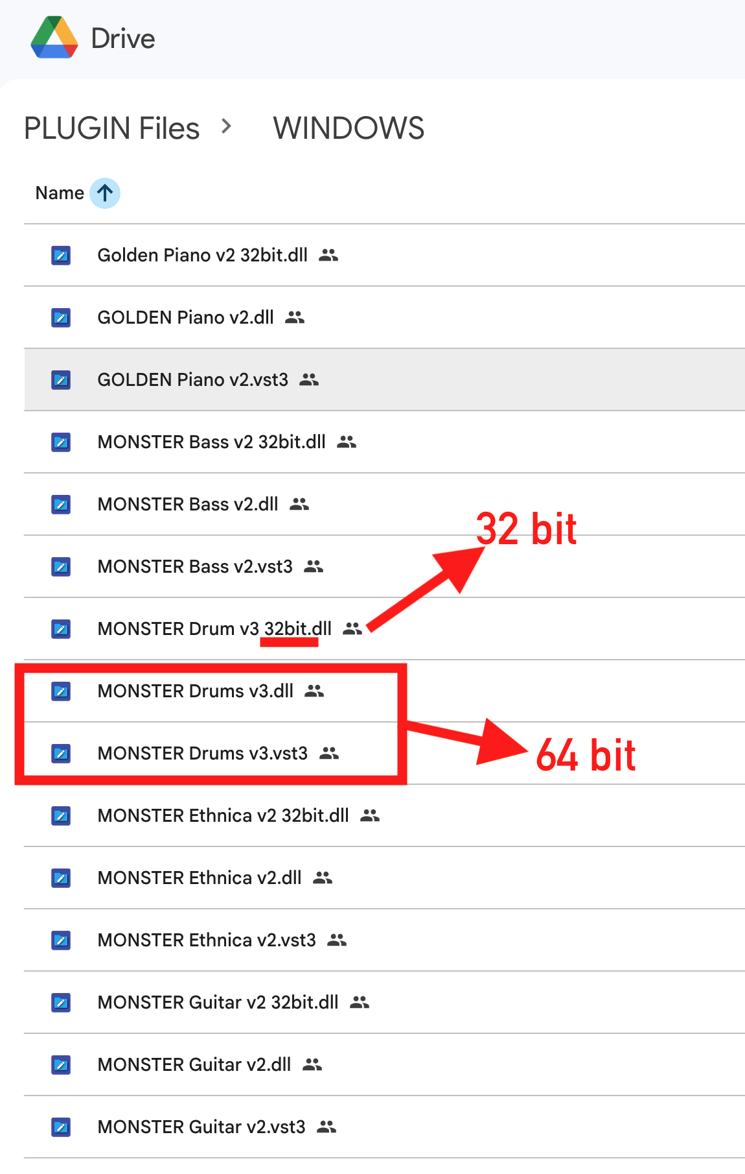Click the Google Drive logo
The width and height of the screenshot is (745, 1174).
point(54,38)
